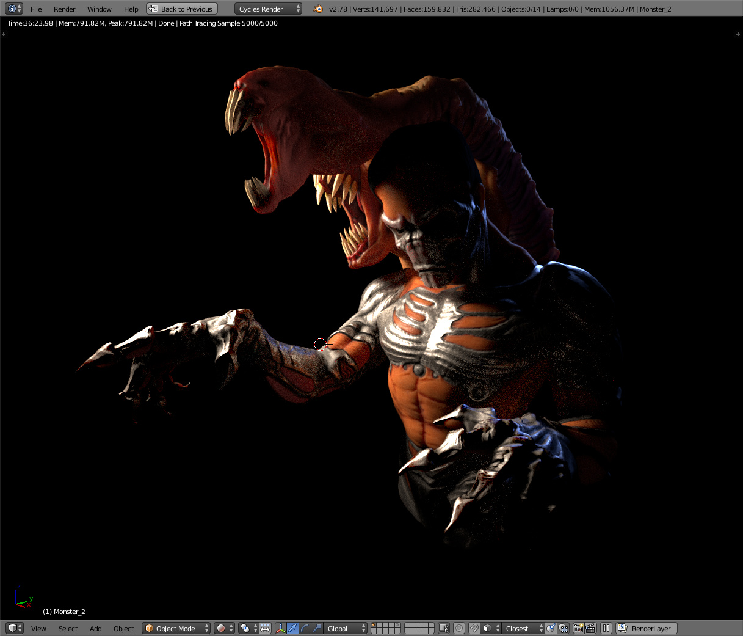Image resolution: width=743 pixels, height=636 pixels.
Task: Open the Object menu in viewport header
Action: tap(123, 629)
